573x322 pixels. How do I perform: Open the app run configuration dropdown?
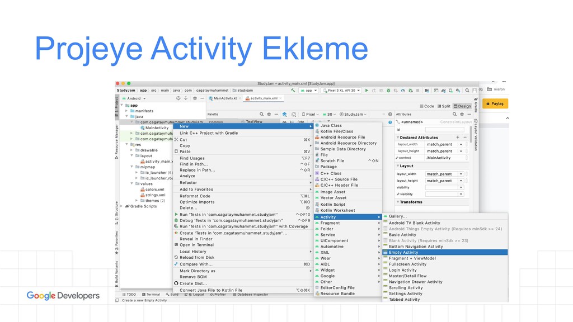pos(309,90)
